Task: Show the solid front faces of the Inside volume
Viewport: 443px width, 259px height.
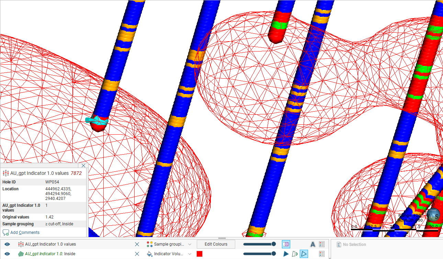Action: [286, 254]
